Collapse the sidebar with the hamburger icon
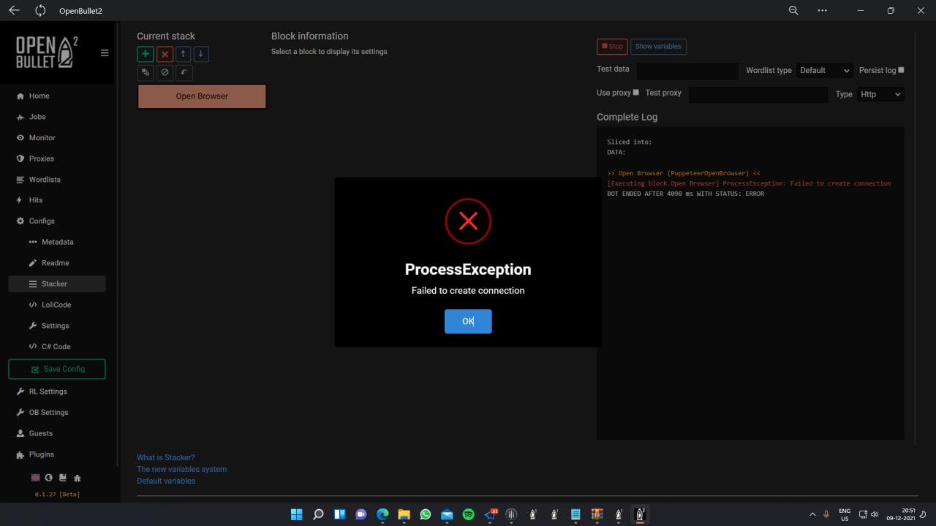 104,53
